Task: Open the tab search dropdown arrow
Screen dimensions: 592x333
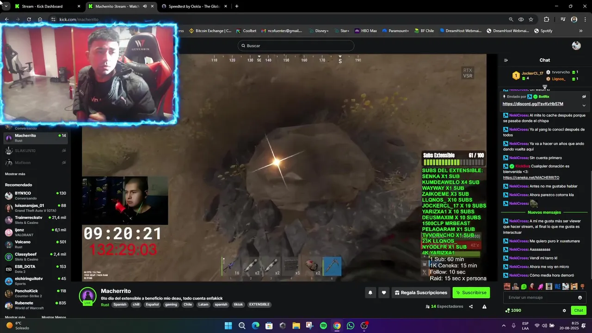Action: click(6, 6)
